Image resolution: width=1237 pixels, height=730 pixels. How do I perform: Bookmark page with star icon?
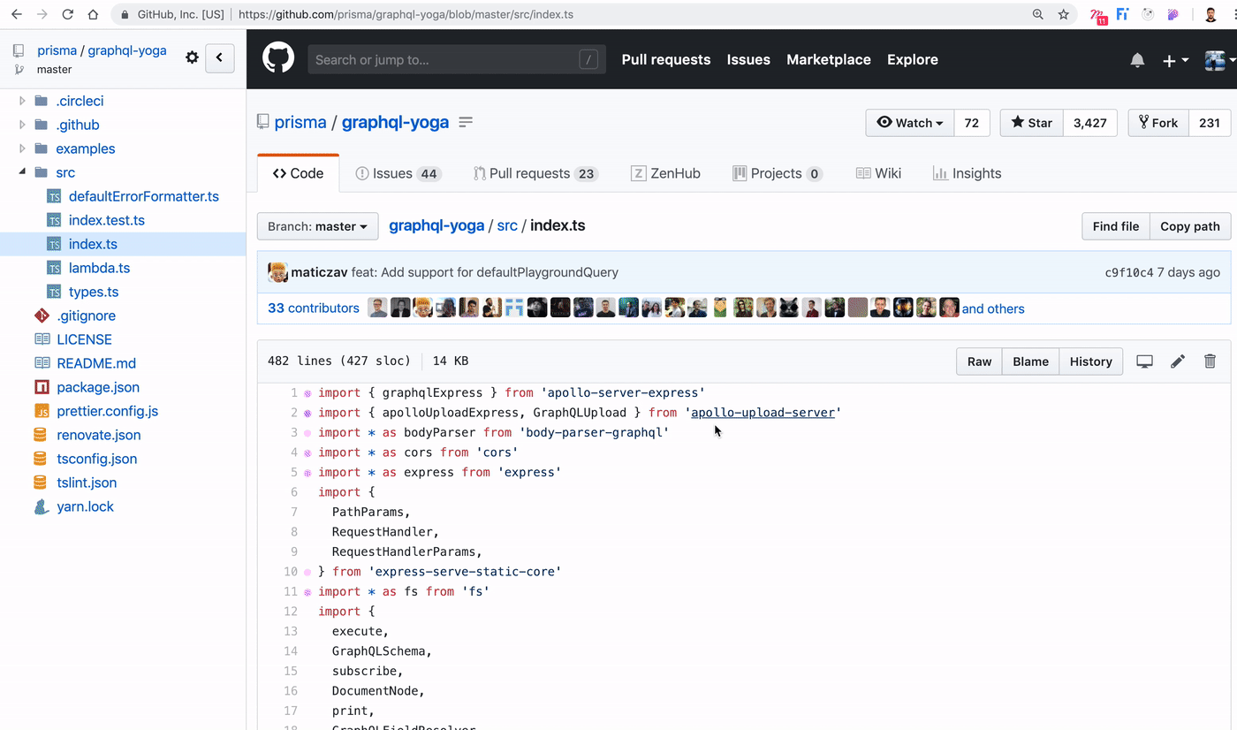tap(1064, 15)
